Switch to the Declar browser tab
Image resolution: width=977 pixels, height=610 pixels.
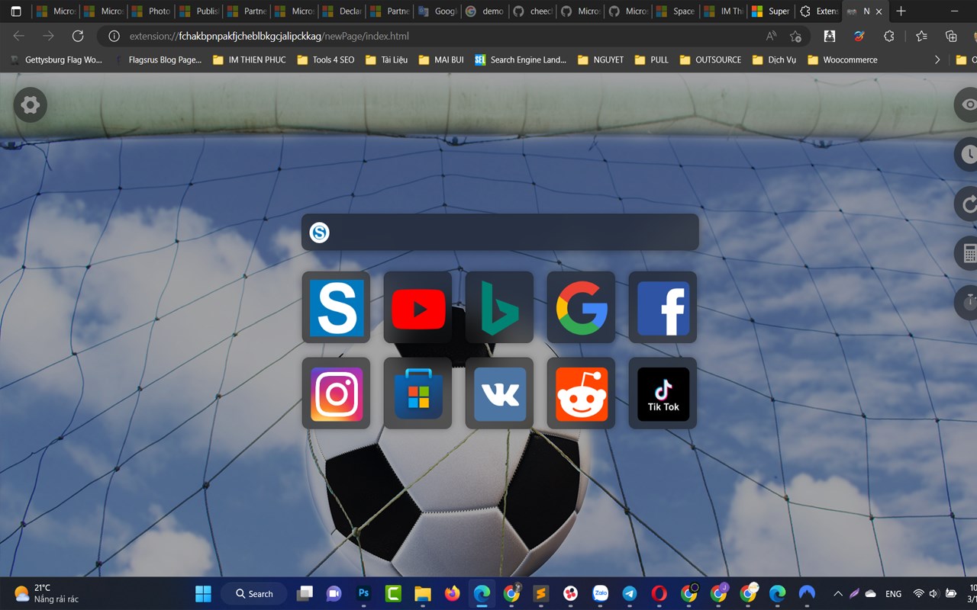coord(342,11)
